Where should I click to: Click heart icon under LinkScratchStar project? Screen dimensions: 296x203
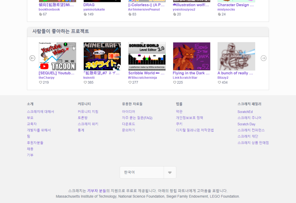175,83
